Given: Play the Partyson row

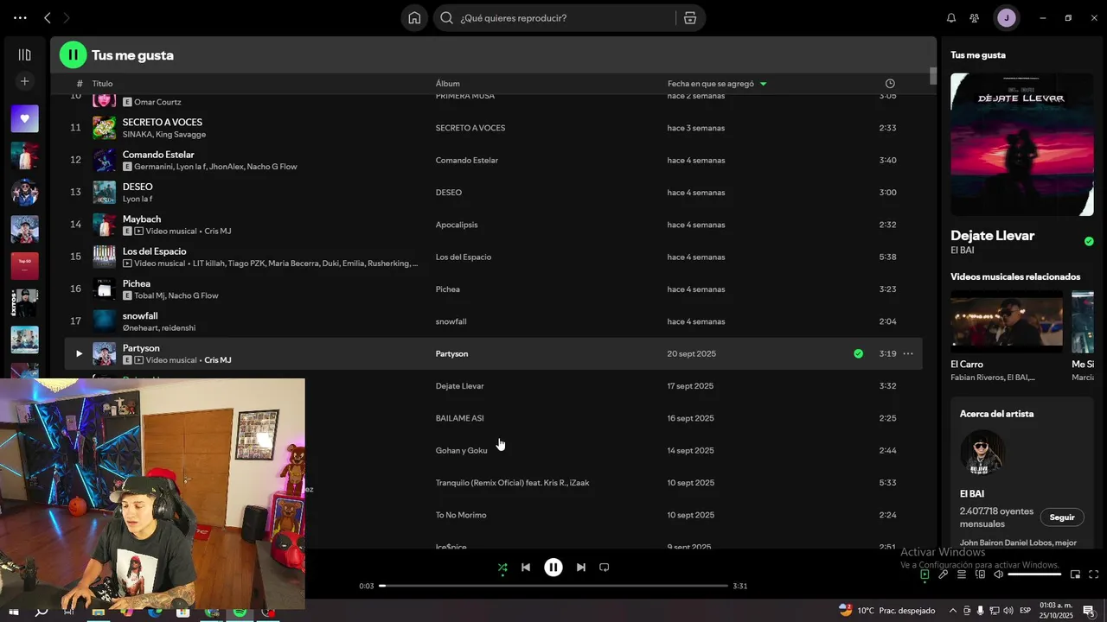Looking at the screenshot, I should 79,353.
